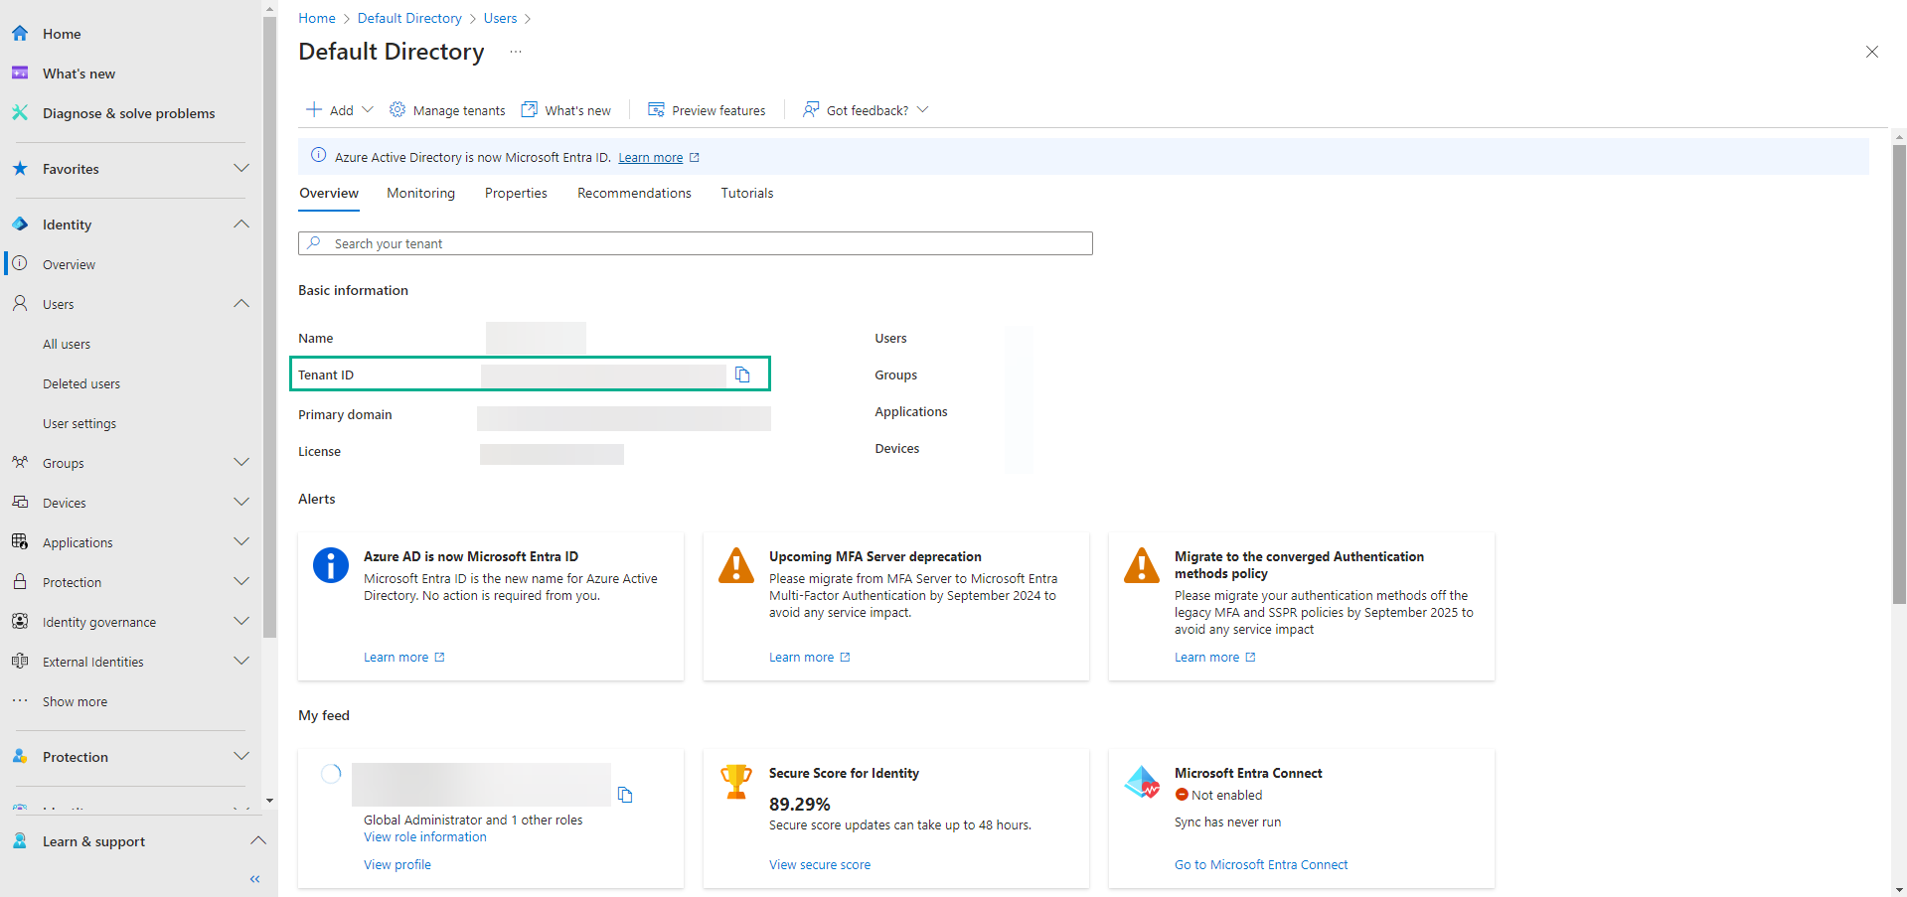Click the External Identities icon
This screenshot has width=1907, height=897.
(x=20, y=662)
